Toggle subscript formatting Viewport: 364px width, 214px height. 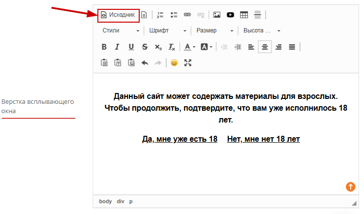[158, 47]
